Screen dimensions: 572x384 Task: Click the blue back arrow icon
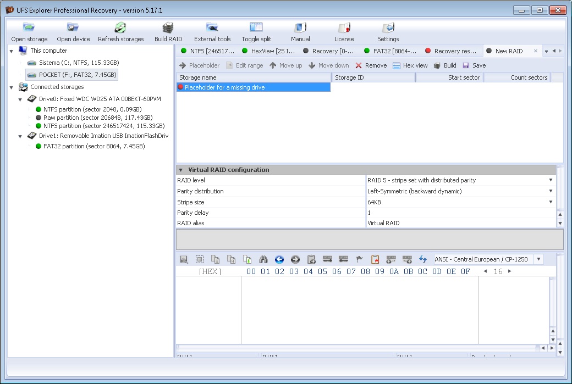point(279,259)
